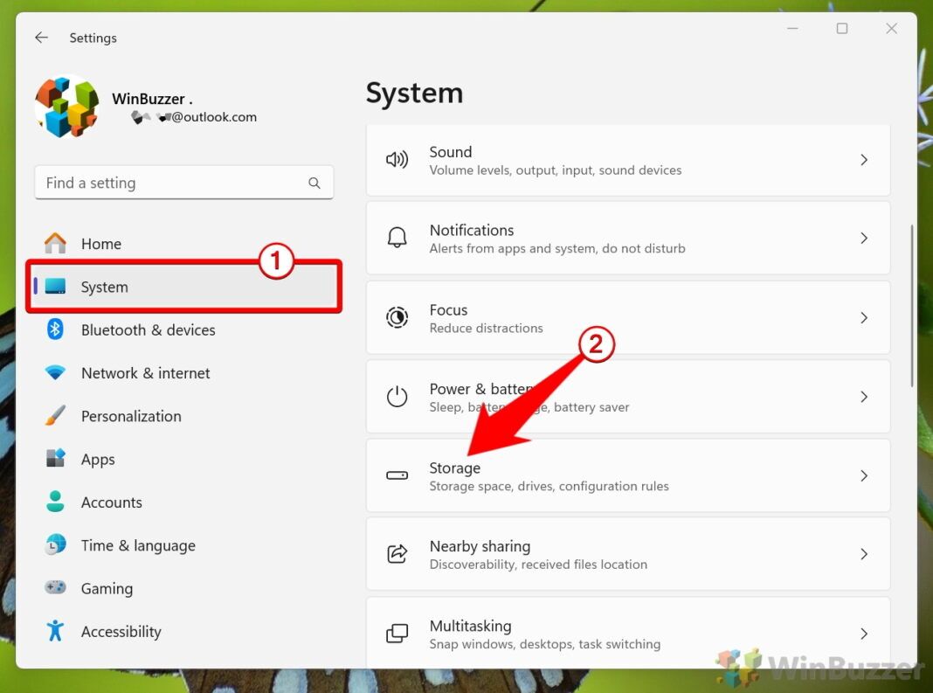This screenshot has width=933, height=693.
Task: Click the back arrow button
Action: (41, 38)
